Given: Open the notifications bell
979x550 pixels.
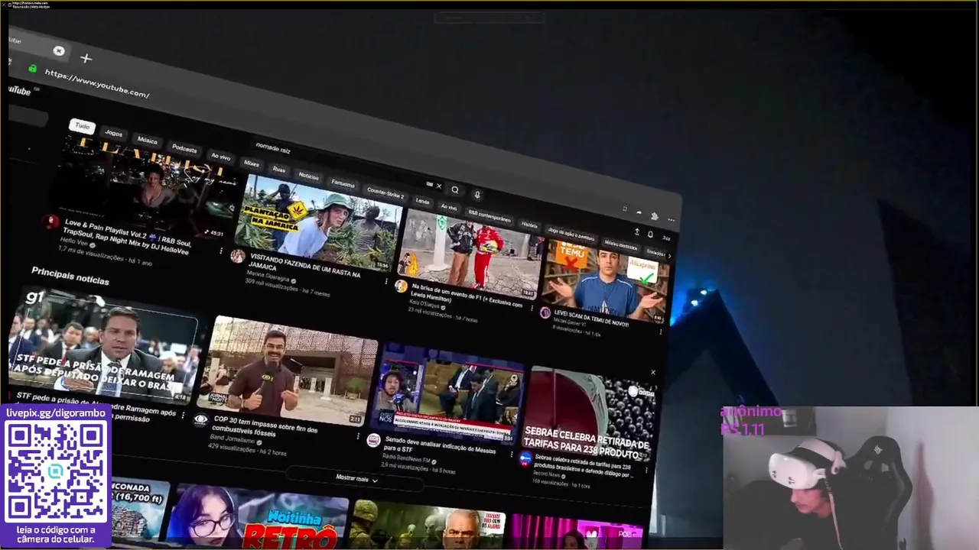Looking at the screenshot, I should tap(650, 235).
